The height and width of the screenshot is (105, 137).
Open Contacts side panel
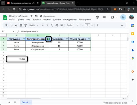pyautogui.click(x=133, y=50)
